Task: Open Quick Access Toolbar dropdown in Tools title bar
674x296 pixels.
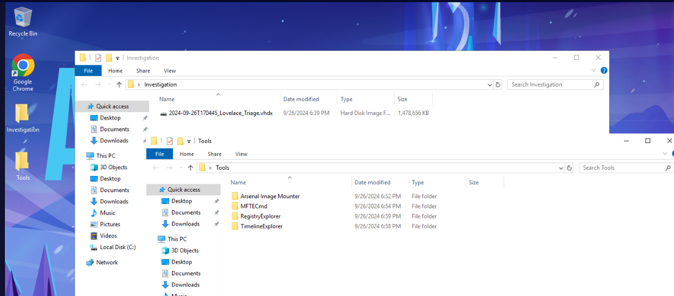Action: (189, 141)
